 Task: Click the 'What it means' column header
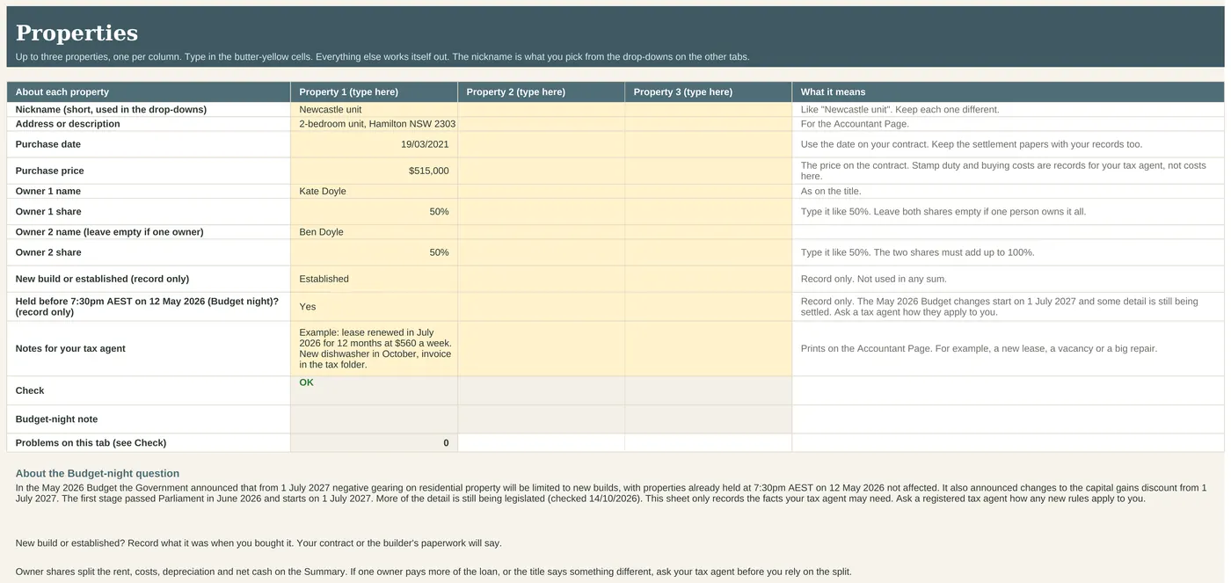(x=1008, y=91)
